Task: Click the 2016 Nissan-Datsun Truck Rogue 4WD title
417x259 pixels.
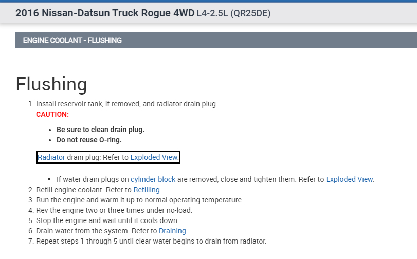Action: [105, 13]
